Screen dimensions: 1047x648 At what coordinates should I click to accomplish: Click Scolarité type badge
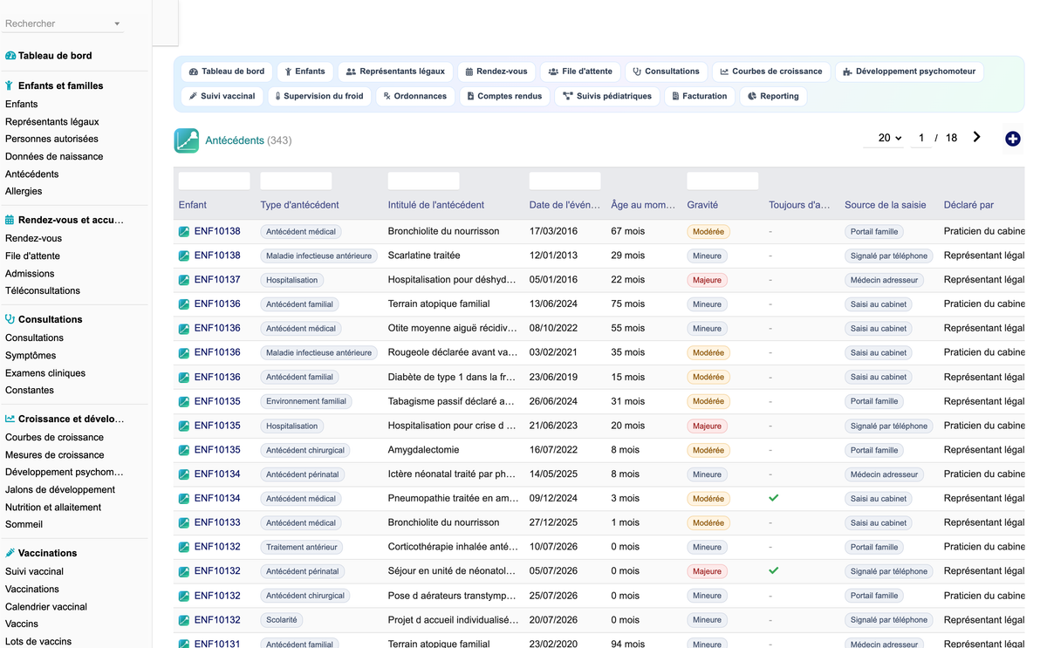tap(282, 620)
